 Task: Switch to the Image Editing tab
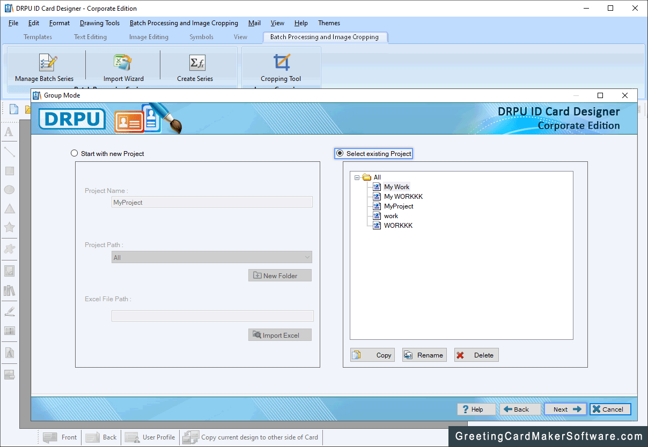149,37
